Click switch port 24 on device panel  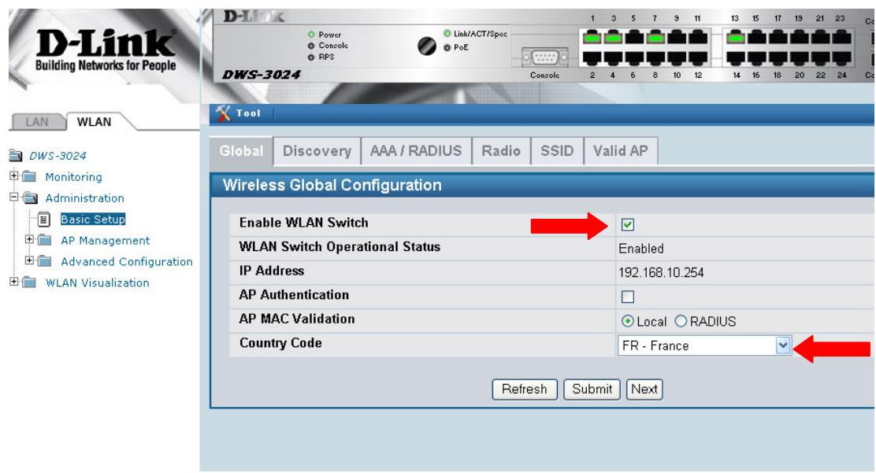[842, 57]
